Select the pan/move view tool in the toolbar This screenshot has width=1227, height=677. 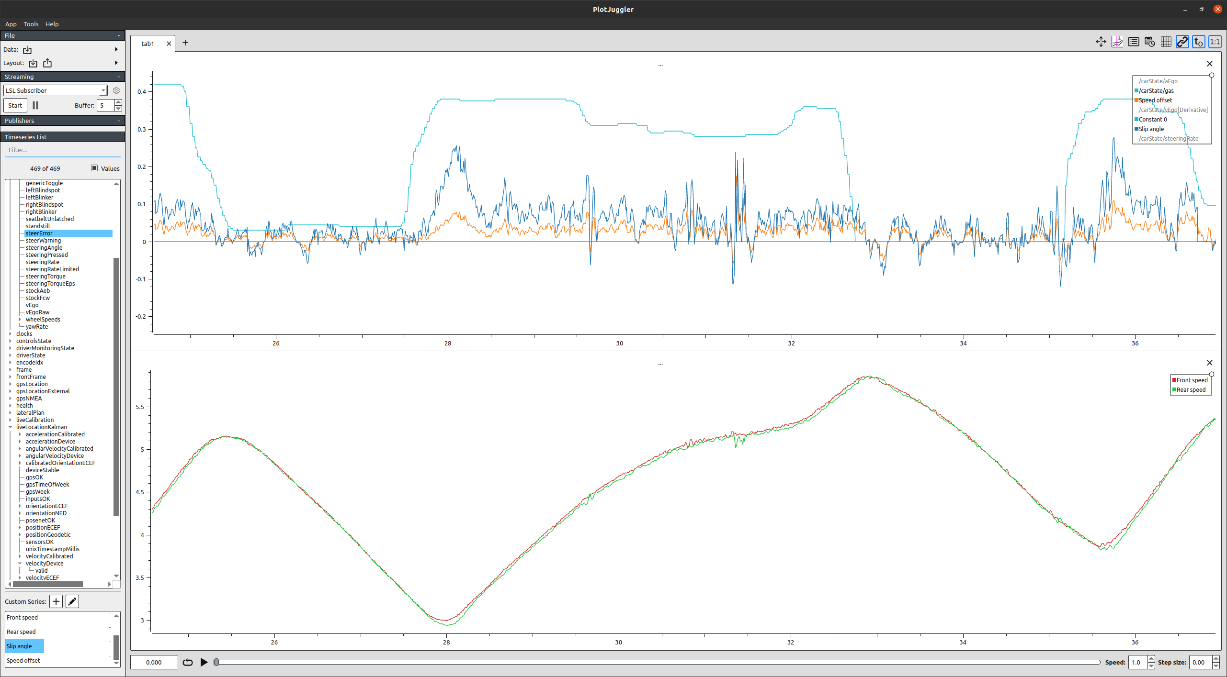coord(1100,42)
